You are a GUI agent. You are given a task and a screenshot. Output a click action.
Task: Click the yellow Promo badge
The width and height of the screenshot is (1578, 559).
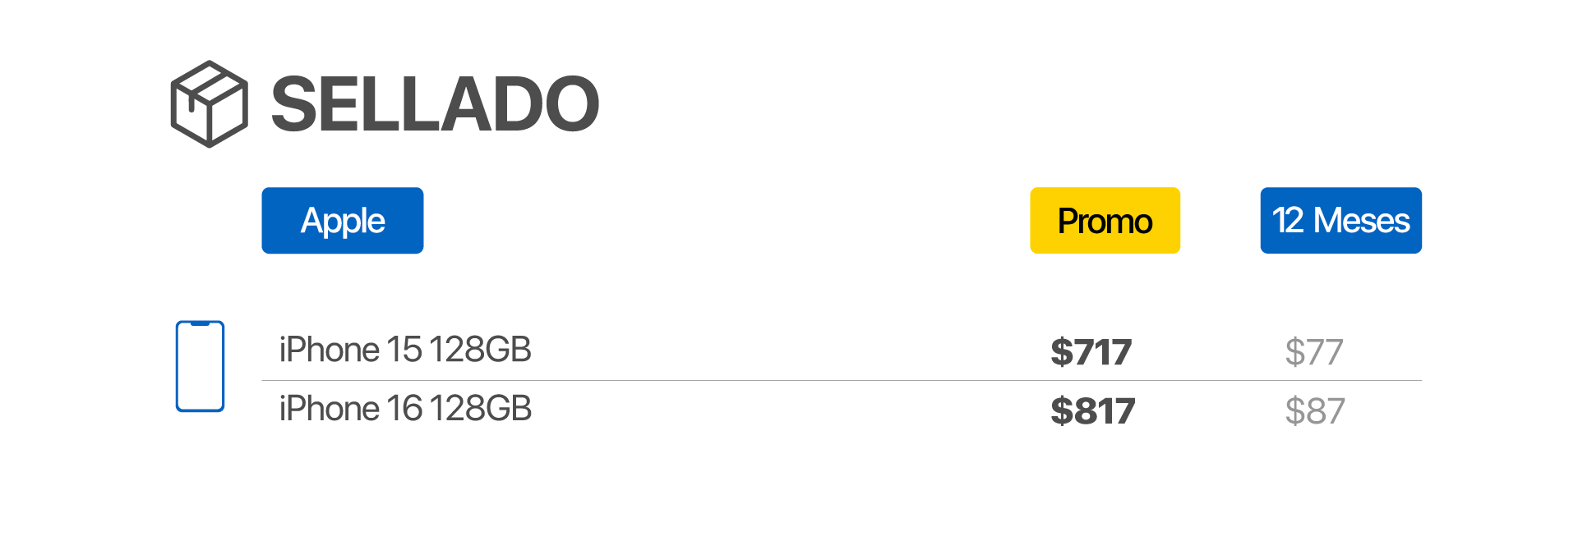(1105, 221)
